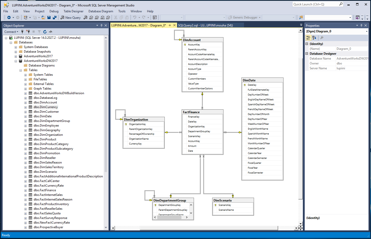Click the Activity Monitor icon right of Redo
This screenshot has height=239, width=371.
155,17
